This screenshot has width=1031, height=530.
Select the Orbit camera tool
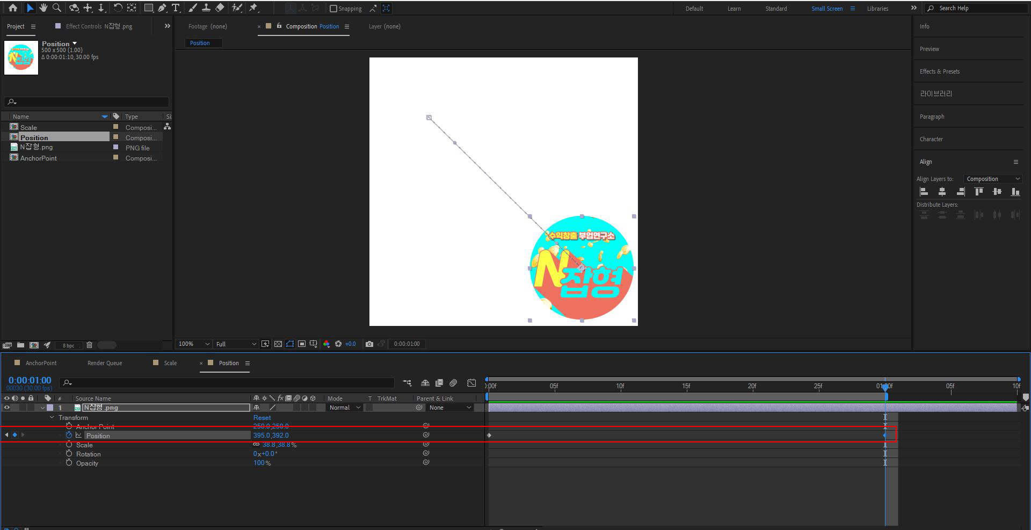74,8
